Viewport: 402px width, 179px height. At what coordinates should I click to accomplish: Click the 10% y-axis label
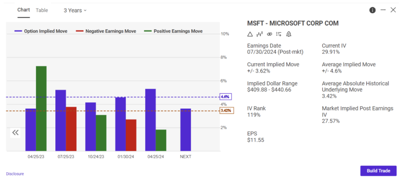click(x=225, y=34)
